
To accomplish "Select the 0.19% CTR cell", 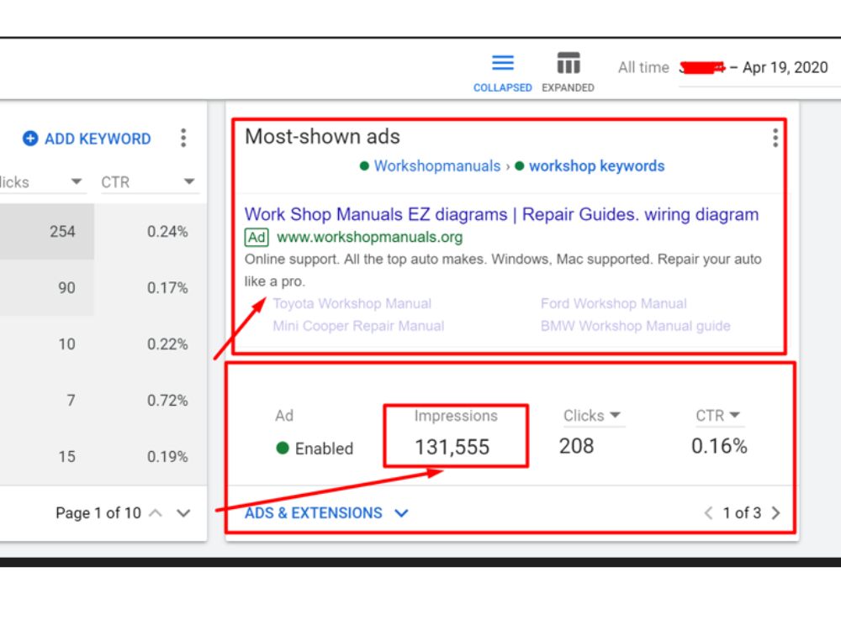I will [x=167, y=456].
